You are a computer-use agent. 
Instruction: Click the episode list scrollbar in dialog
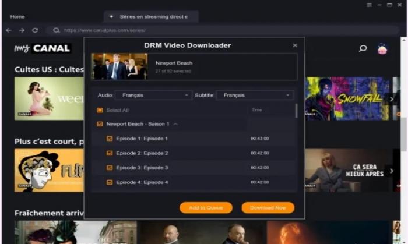(296, 111)
